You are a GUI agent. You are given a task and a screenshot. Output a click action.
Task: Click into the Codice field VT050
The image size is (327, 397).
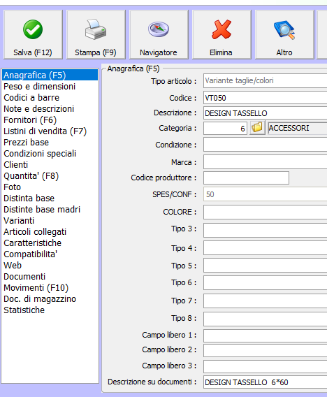(x=266, y=98)
